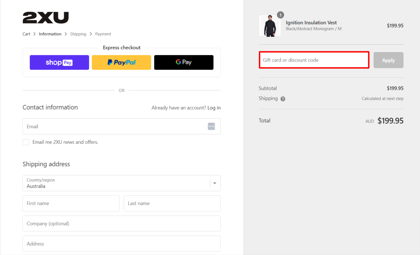Click the 2XU logo

click(46, 17)
